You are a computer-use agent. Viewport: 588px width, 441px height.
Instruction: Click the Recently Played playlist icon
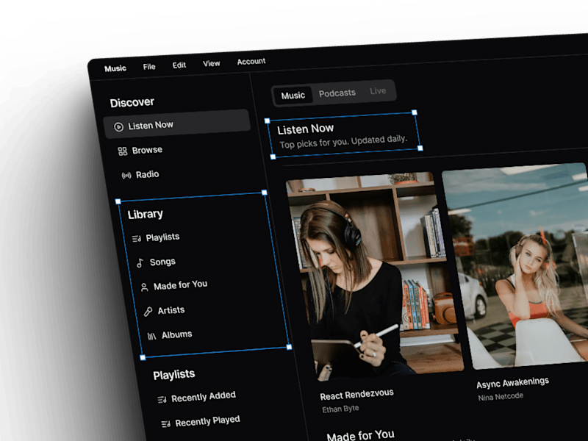click(166, 424)
